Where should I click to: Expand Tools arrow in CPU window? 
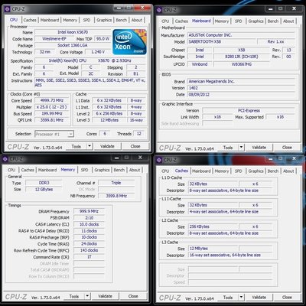[x=90, y=146]
